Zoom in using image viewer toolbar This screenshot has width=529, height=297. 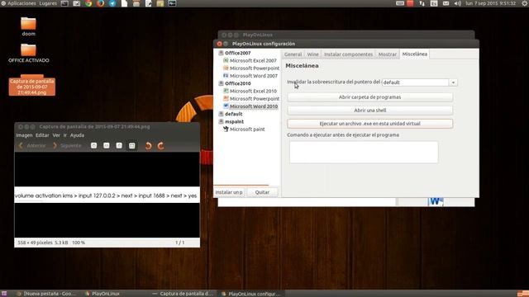point(93,145)
